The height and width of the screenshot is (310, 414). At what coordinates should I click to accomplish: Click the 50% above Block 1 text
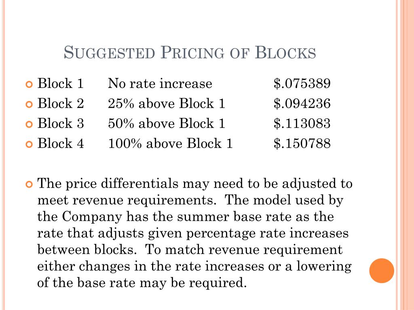[166, 124]
